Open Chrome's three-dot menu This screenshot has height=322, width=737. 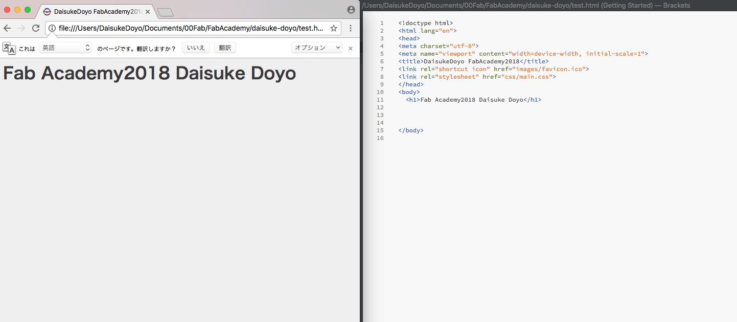[351, 28]
